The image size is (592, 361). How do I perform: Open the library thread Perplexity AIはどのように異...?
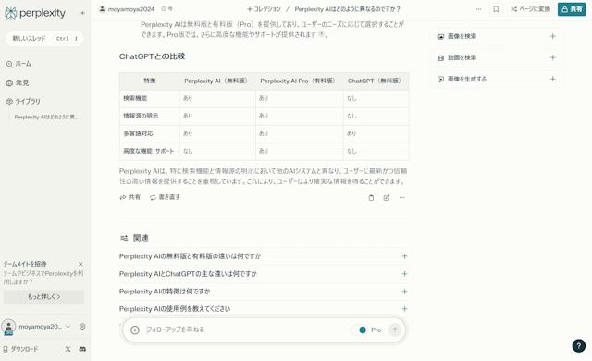point(46,117)
